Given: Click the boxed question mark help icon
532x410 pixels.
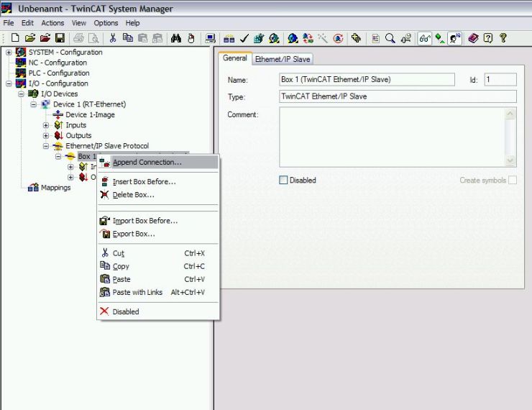Looking at the screenshot, I should (488, 38).
